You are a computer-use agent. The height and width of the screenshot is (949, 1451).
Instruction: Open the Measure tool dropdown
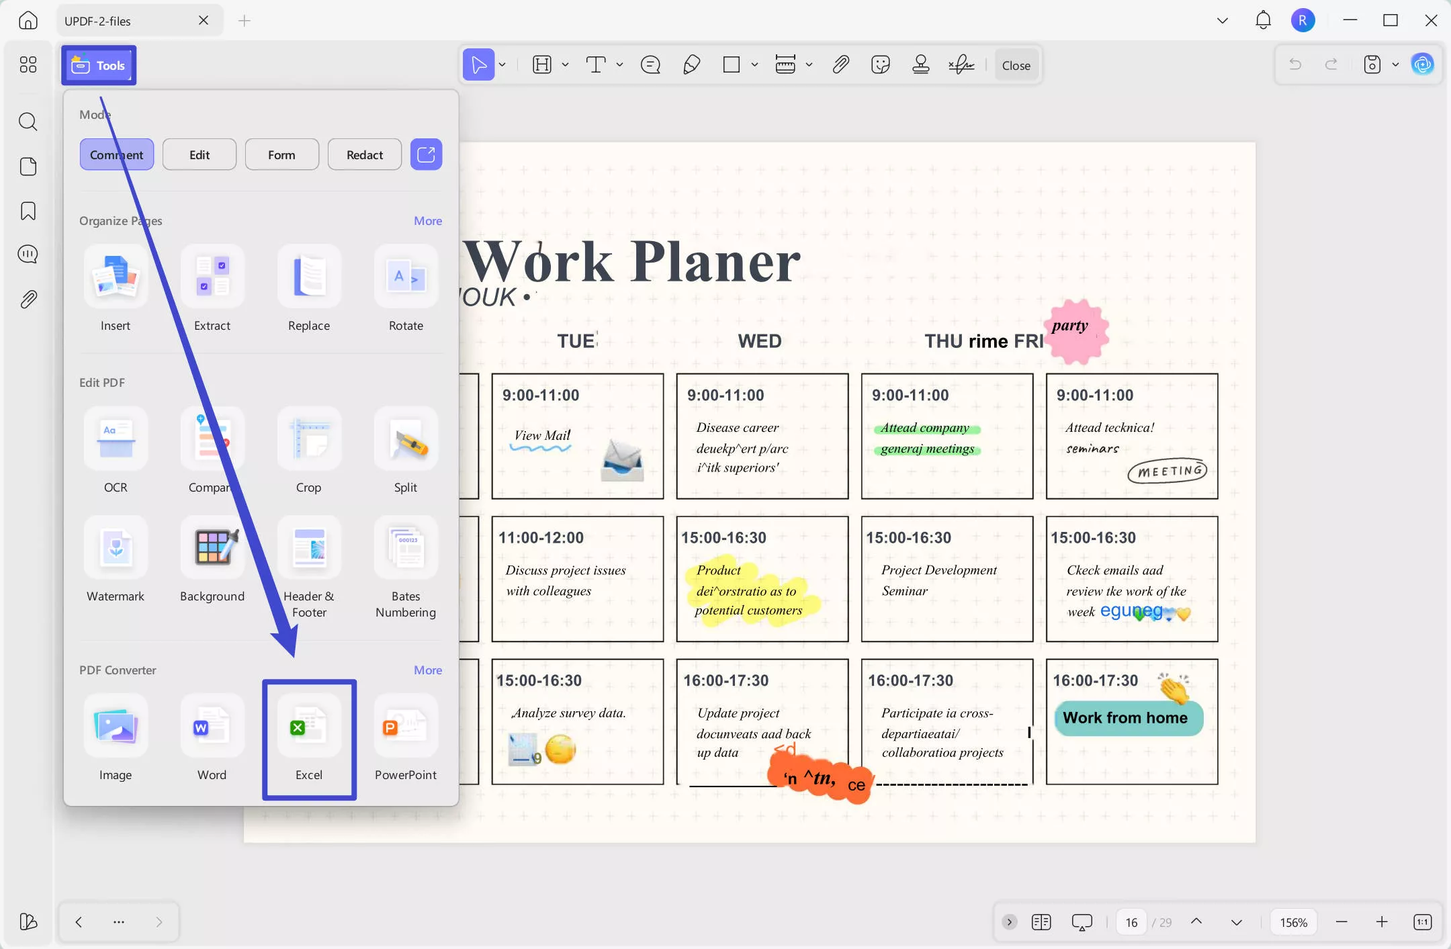coord(809,64)
